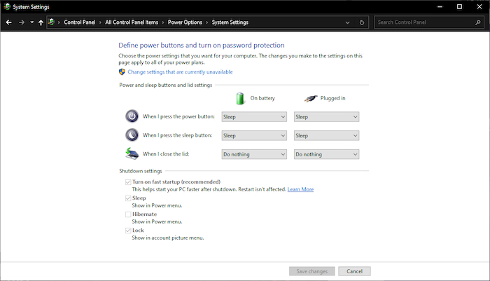Toggle Sleep in Power menu checkbox
The height and width of the screenshot is (281, 490).
pyautogui.click(x=128, y=198)
